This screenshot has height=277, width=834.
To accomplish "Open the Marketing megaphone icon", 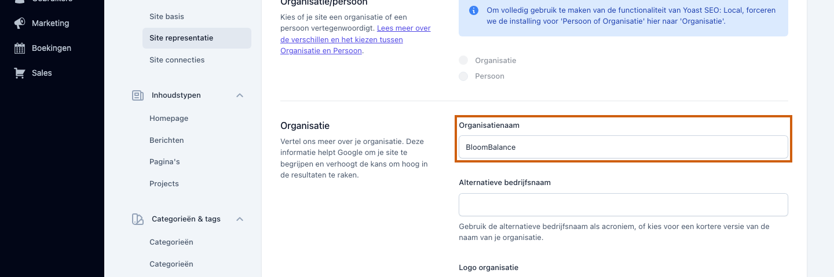I will coord(20,23).
